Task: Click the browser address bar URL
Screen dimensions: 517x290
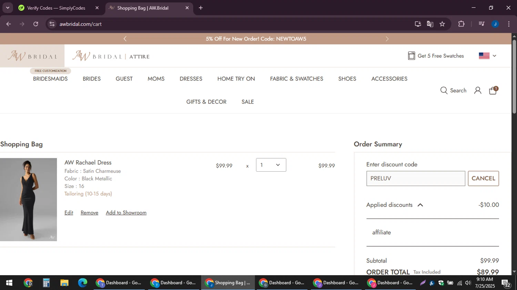Action: [x=81, y=24]
